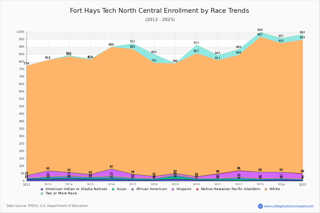Click the 69 data label at 2013

[x=48, y=168]
